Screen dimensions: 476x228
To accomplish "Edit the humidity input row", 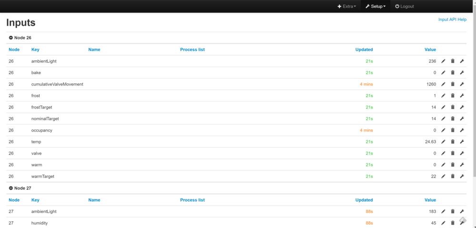I will click(x=443, y=223).
